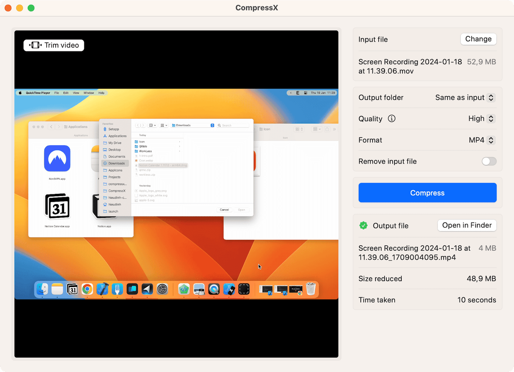Image resolution: width=514 pixels, height=372 pixels.
Task: Click Change to pick another input file
Action: coord(478,39)
